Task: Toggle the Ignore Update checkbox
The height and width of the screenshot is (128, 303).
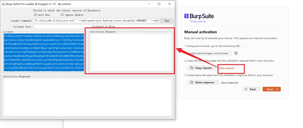Action: pos(62,15)
